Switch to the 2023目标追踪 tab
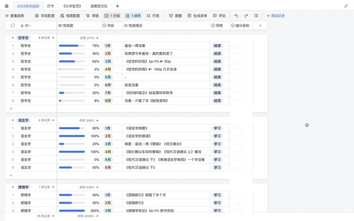 [x=28, y=6]
